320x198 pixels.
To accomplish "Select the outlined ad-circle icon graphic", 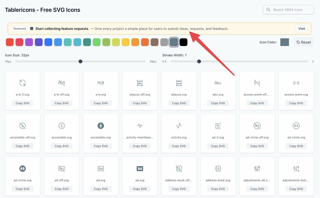I will [296, 126].
